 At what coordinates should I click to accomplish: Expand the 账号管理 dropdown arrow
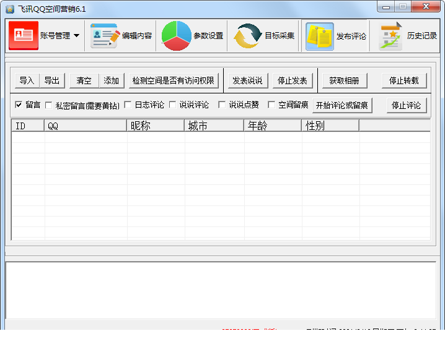click(76, 36)
